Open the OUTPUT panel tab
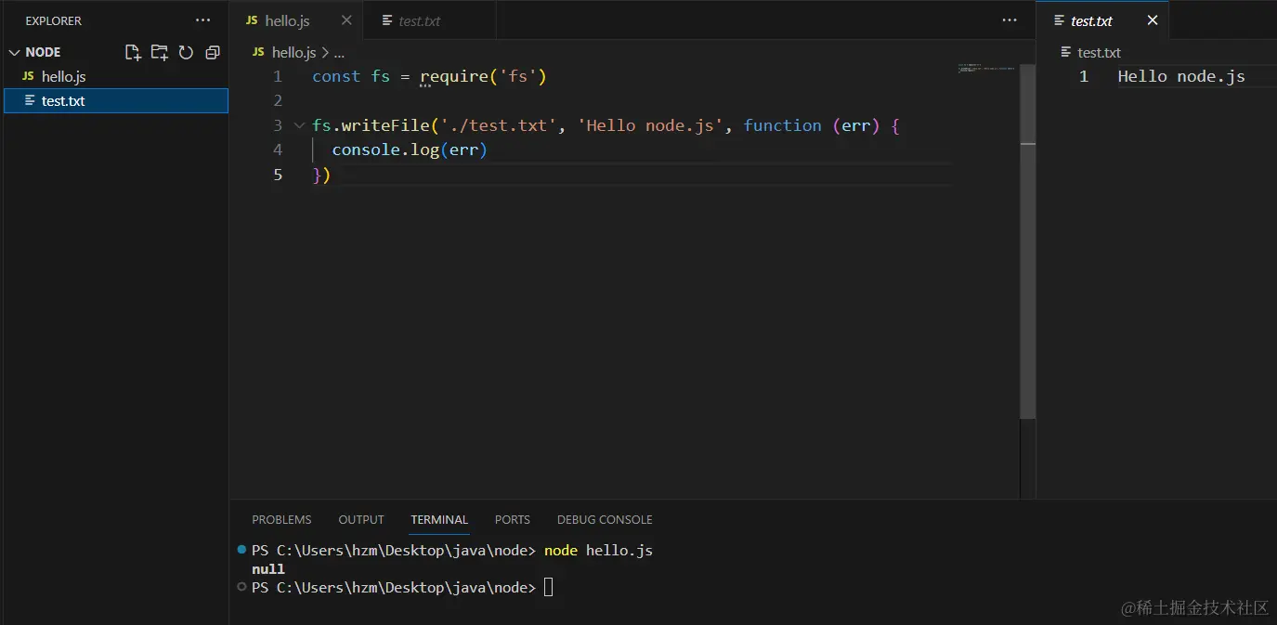The height and width of the screenshot is (625, 1277). tap(361, 519)
